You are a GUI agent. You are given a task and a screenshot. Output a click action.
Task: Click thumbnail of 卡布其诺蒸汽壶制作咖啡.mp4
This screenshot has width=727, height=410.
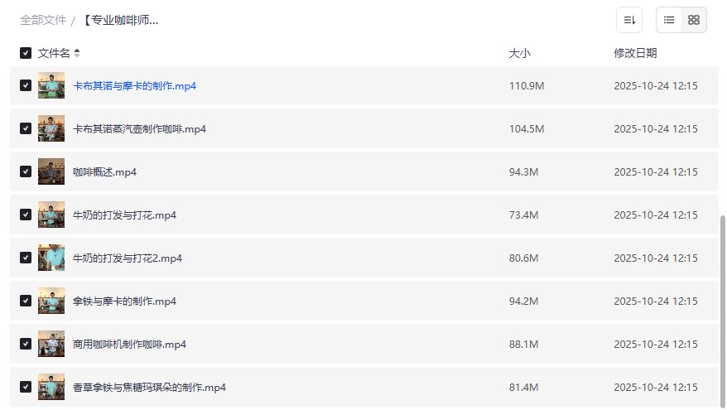click(x=51, y=128)
